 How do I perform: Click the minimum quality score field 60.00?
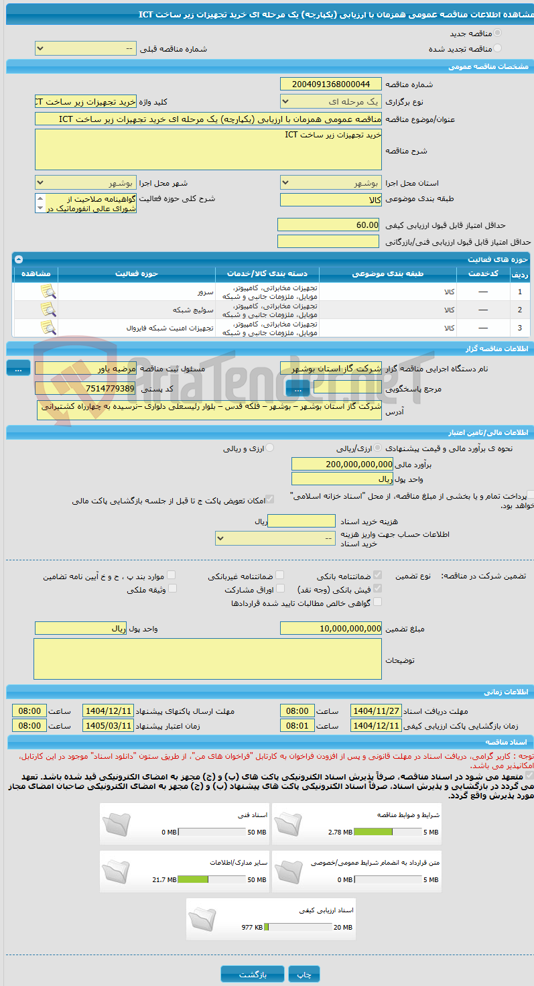[x=328, y=225]
